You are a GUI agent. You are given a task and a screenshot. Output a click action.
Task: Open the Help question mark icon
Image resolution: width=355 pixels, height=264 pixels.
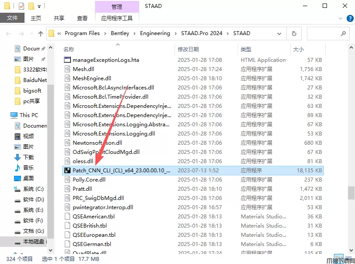click(x=350, y=18)
